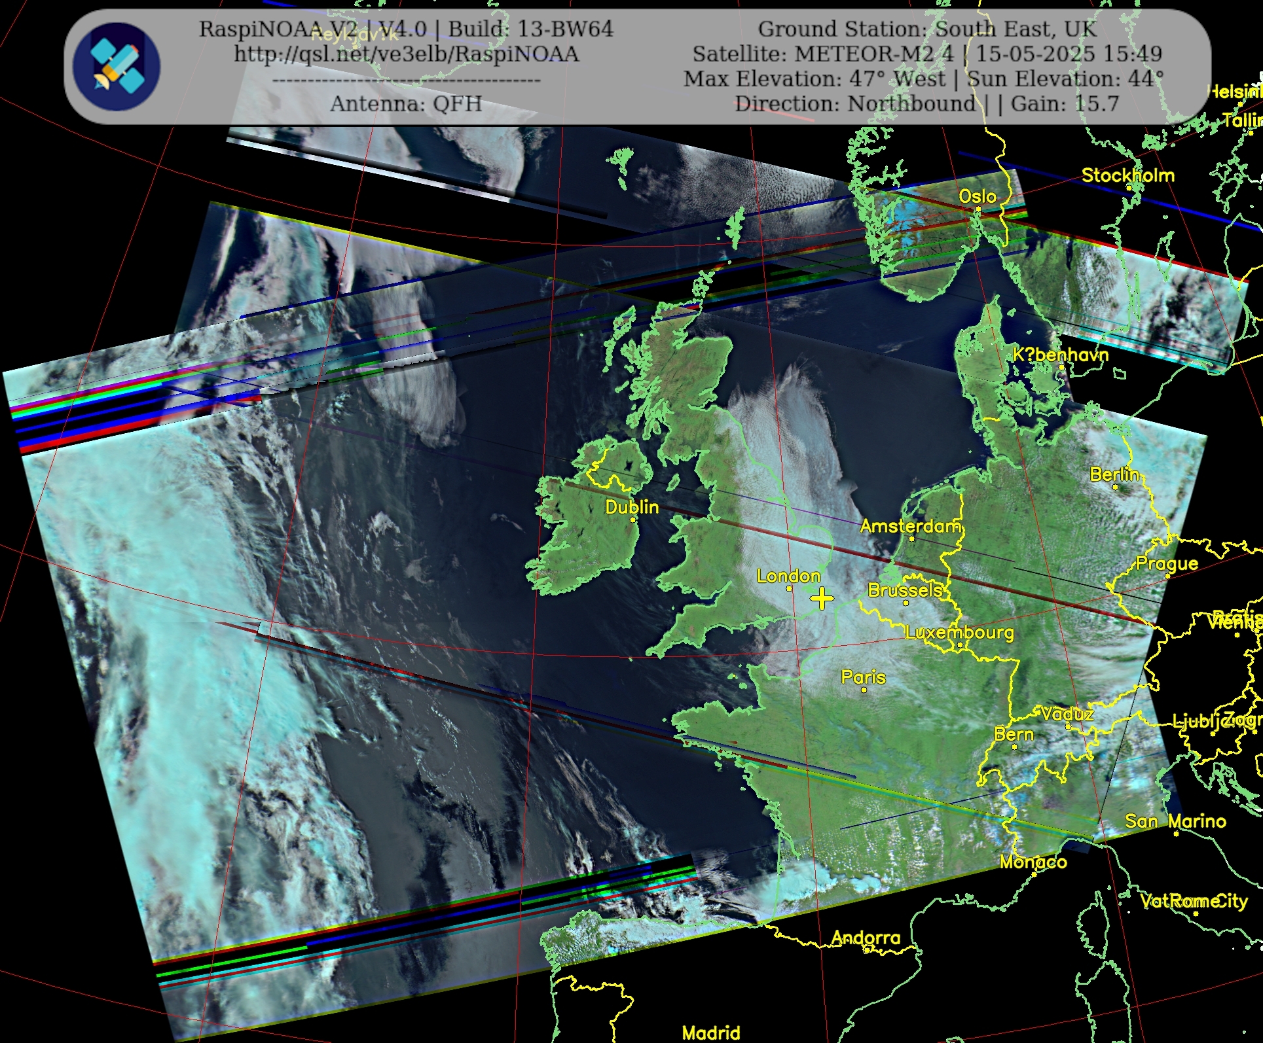This screenshot has height=1043, width=1263.
Task: Click the 'Antenna: QFH' header text
Action: point(406,103)
